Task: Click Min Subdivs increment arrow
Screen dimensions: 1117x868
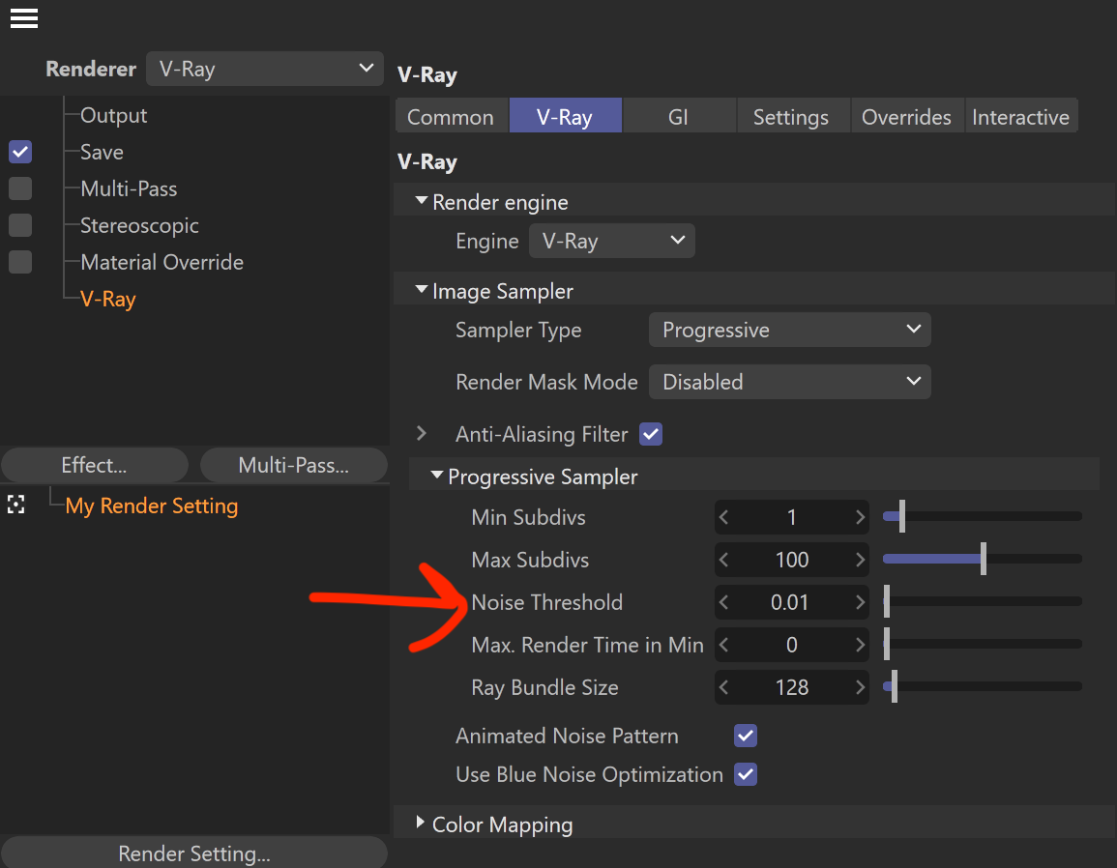Action: click(x=860, y=518)
